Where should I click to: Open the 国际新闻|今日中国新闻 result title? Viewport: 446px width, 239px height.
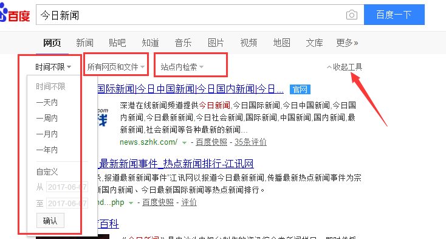[190, 89]
